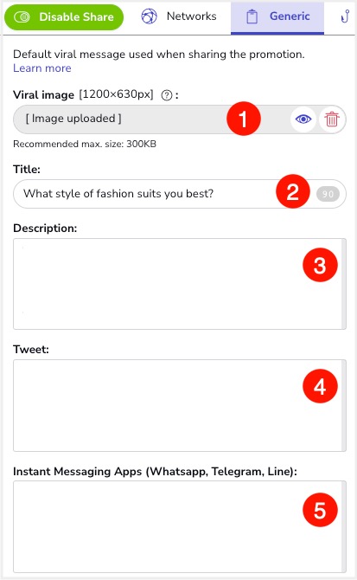Focus the Description text area
This screenshot has height=580, width=357.
point(180,284)
